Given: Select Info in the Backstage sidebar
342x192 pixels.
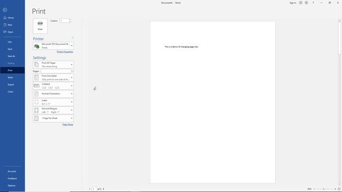Looking at the screenshot, I should 12,42.
